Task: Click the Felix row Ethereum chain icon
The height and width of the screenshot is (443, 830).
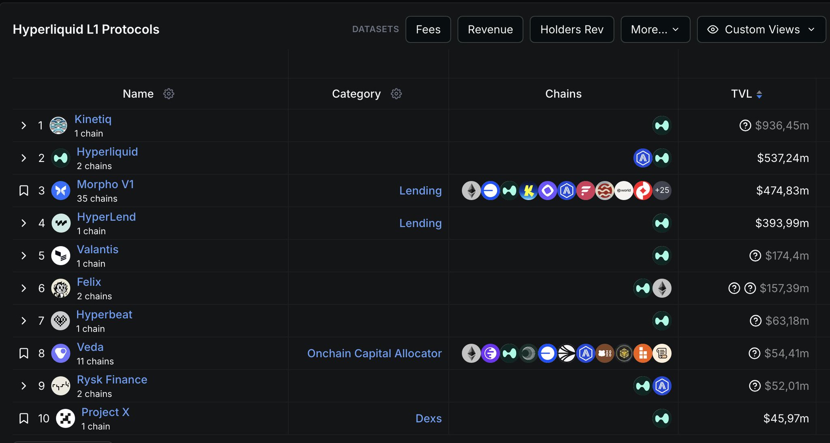Action: [x=662, y=288]
